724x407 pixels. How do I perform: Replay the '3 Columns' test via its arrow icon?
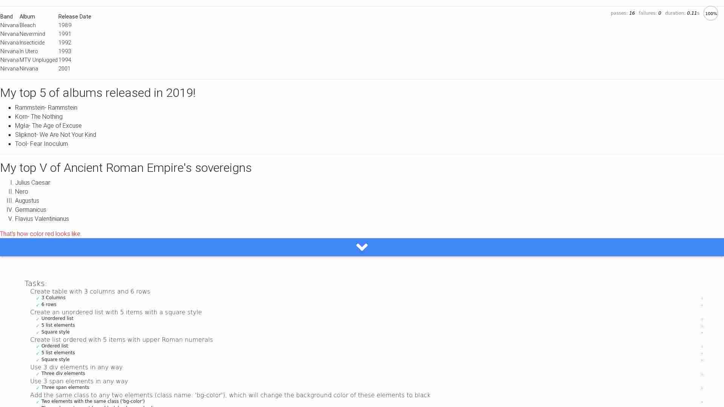point(702,298)
